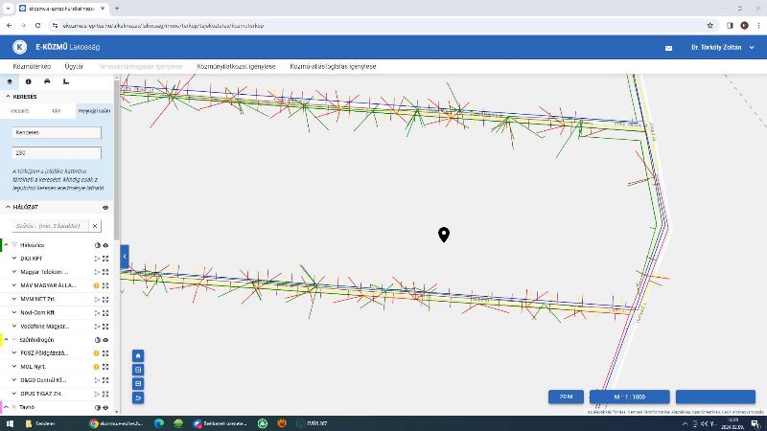Adjust opacity of szénhidrogén group
The width and height of the screenshot is (767, 431).
tap(98, 340)
